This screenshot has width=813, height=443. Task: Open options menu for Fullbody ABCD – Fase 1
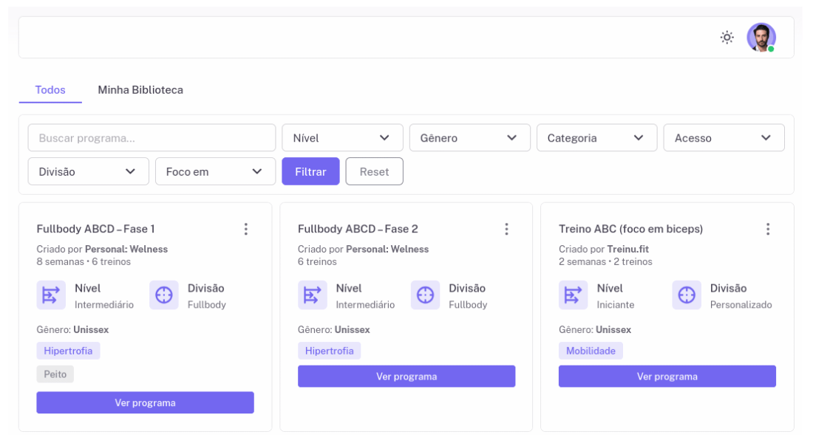point(246,229)
